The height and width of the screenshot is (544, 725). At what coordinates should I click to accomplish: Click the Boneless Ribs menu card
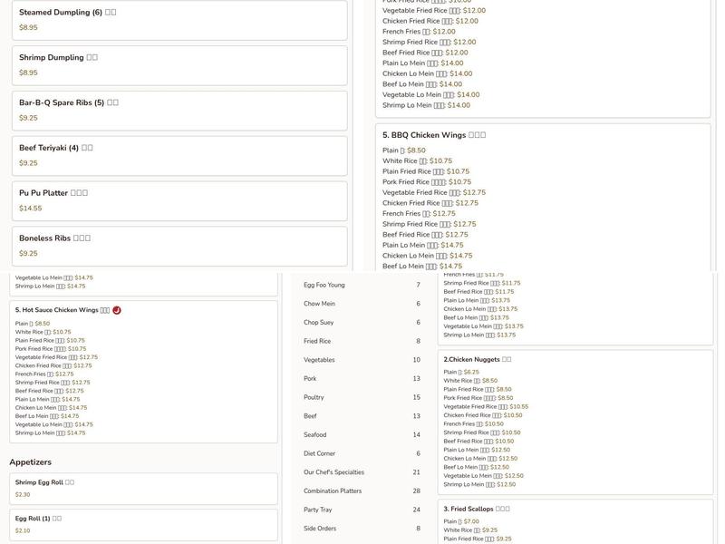tap(179, 246)
